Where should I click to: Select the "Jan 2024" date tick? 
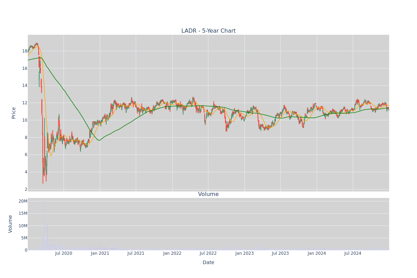click(x=317, y=253)
